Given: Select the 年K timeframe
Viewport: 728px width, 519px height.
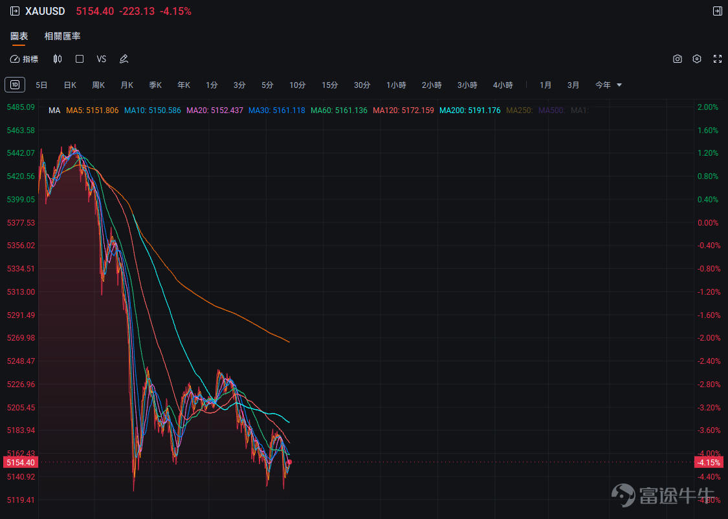Looking at the screenshot, I should pyautogui.click(x=184, y=85).
